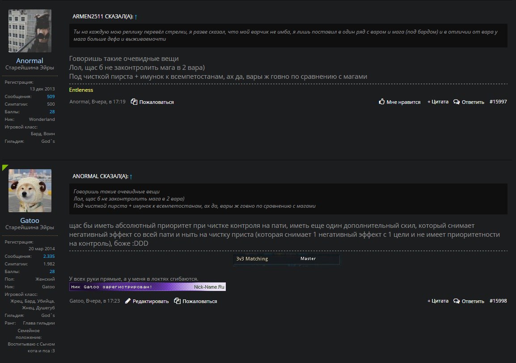Quote post #15998 with Цитата

pyautogui.click(x=438, y=301)
